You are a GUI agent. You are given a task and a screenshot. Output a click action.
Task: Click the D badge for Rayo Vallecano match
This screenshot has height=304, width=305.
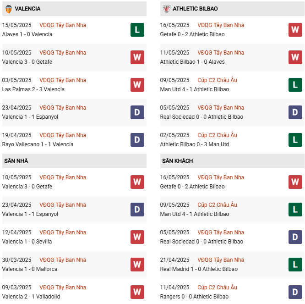137,140
